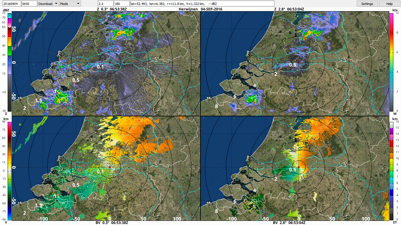401x225 pixels.
Task: Click the "4" height label in Z 2.8° panel
Action: coord(255,86)
